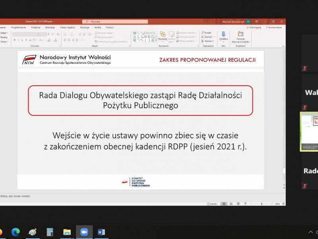Open the Układ layout dropdown
The width and height of the screenshot is (318, 239).
pos(4,33)
